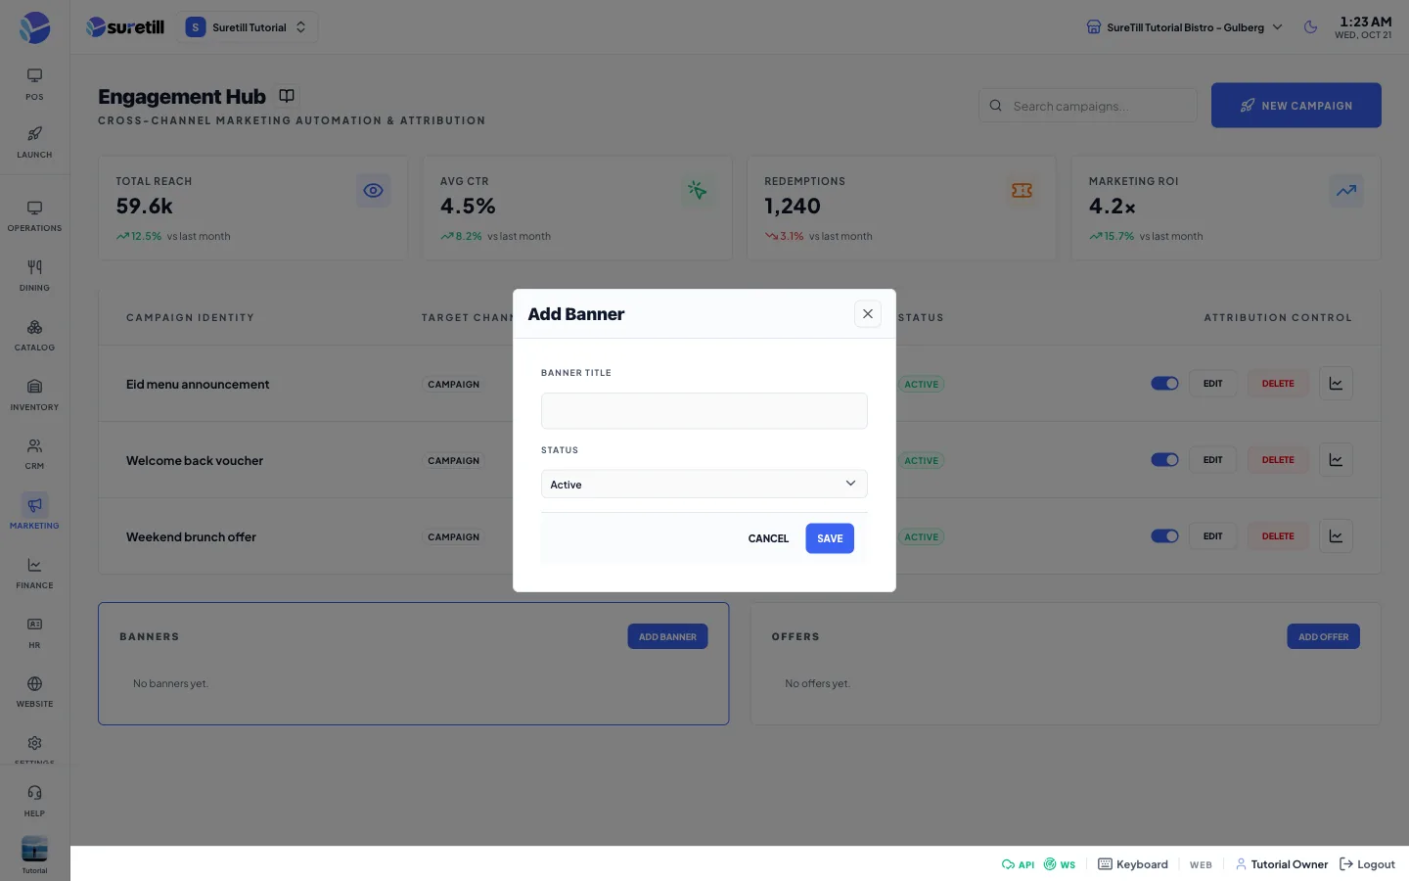Click the Campaign Identity column header
1409x881 pixels.
click(x=190, y=318)
